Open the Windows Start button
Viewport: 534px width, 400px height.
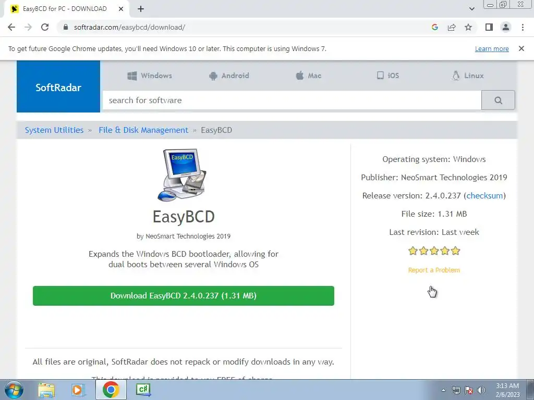(x=14, y=390)
